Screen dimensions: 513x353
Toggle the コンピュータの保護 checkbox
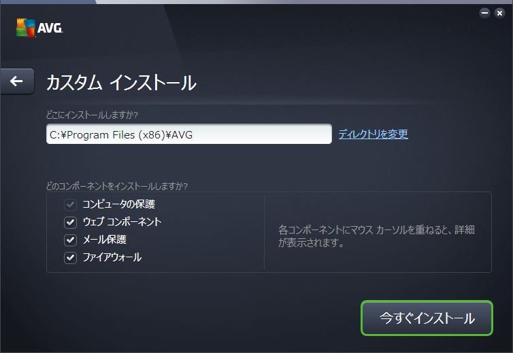[x=70, y=205]
